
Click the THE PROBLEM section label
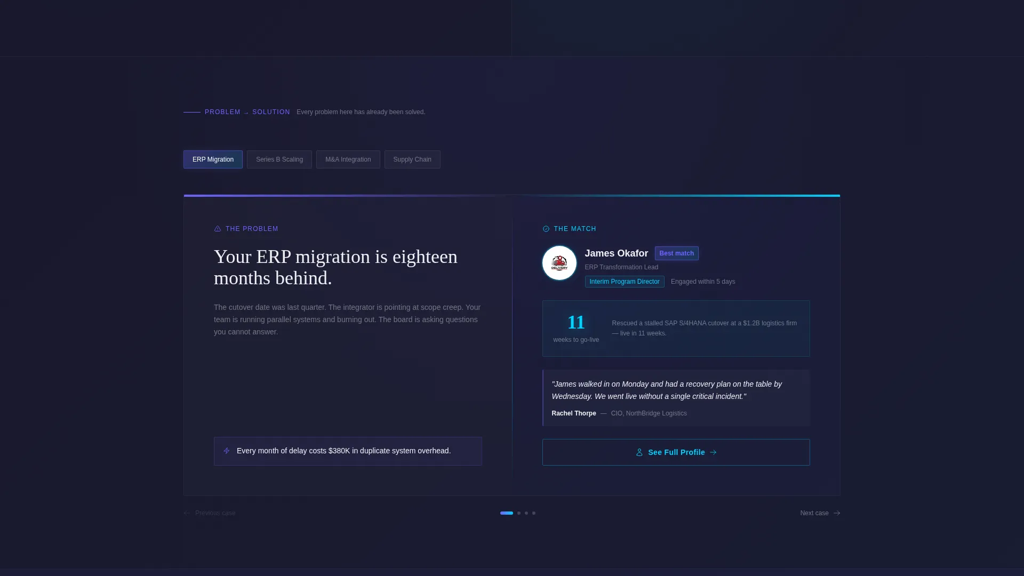(252, 229)
